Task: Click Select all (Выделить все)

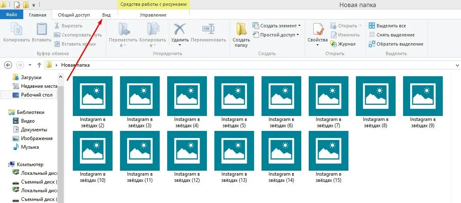Action: (x=387, y=26)
